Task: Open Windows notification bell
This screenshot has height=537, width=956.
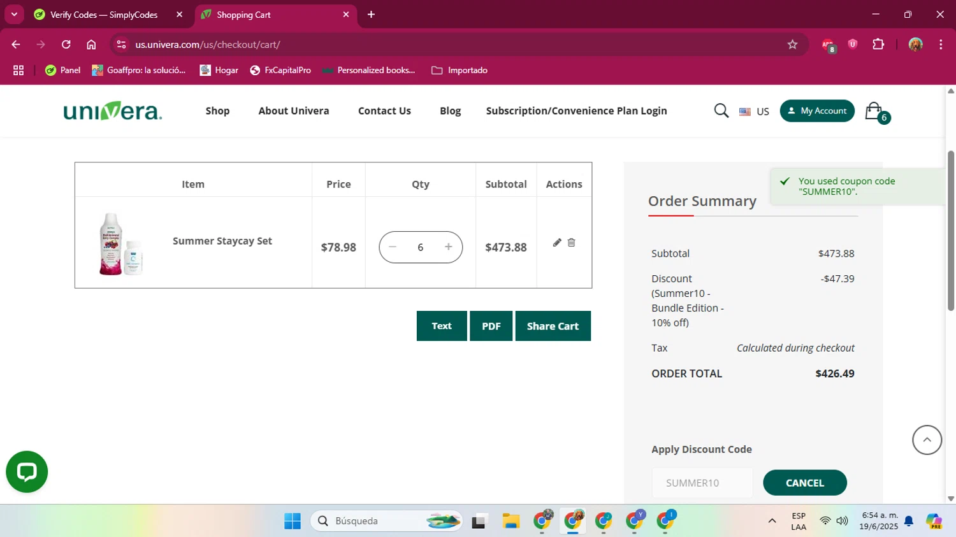Action: point(909,521)
